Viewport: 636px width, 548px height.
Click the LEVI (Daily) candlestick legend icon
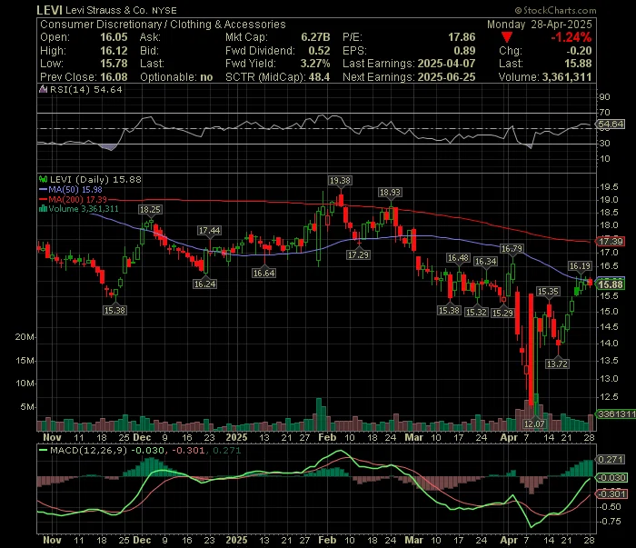click(x=43, y=179)
